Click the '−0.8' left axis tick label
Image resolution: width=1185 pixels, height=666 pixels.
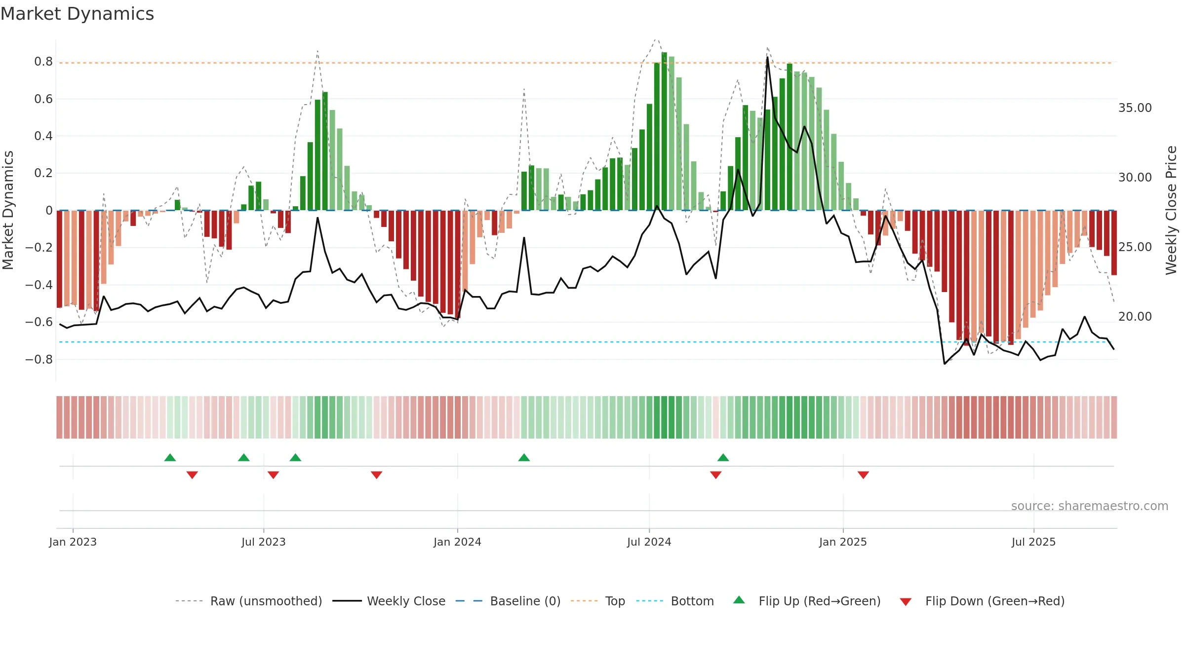(x=39, y=360)
